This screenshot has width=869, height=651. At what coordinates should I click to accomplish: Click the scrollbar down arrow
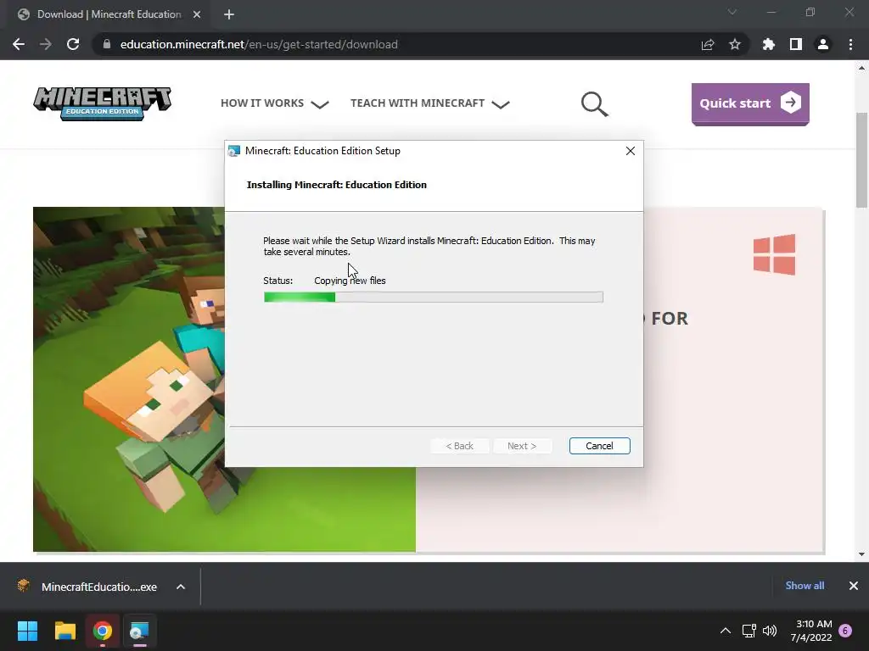(862, 554)
